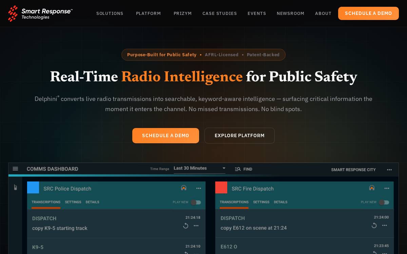
Task: Select Transcriptions tab in Fire Dispatch
Action: point(234,202)
